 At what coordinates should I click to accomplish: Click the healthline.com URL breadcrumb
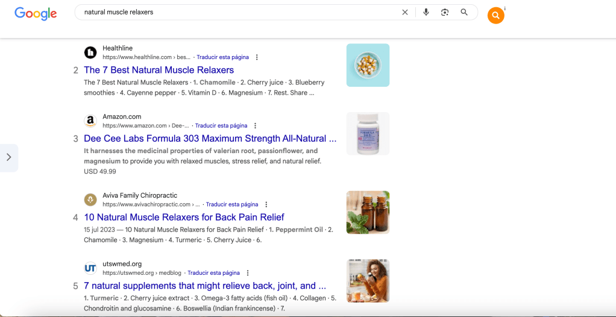146,57
